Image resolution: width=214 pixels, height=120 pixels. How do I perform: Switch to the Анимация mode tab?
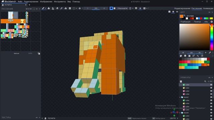(x=208, y=8)
